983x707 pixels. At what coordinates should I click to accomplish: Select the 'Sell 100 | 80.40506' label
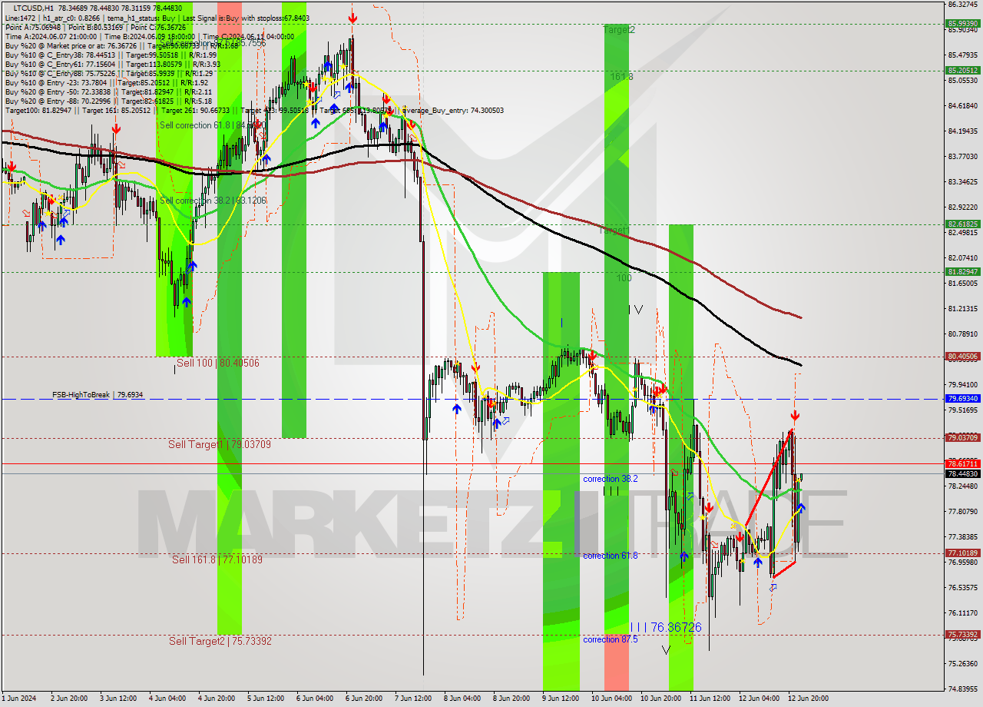point(218,363)
